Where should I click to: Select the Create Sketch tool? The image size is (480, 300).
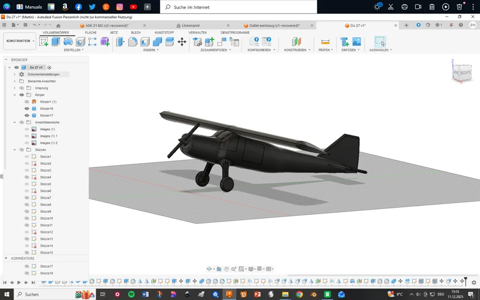(44, 42)
